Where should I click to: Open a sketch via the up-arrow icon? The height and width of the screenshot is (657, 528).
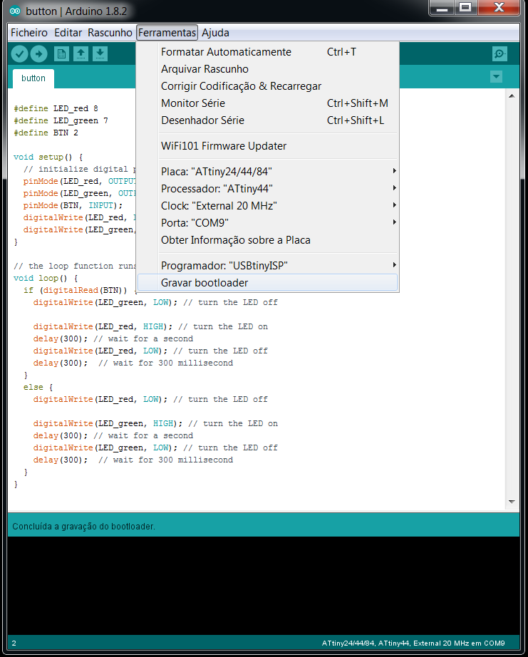[81, 53]
